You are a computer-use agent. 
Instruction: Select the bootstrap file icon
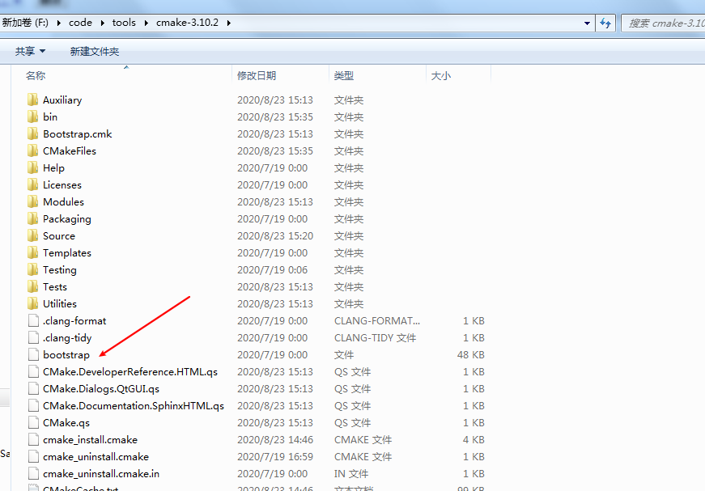pyautogui.click(x=33, y=355)
